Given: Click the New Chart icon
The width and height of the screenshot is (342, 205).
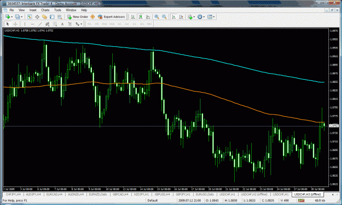Looking at the screenshot, I should [8, 17].
